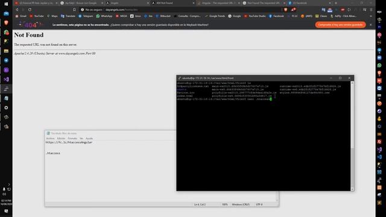This screenshot has width=386, height=217.
Task: Open Google Trends bookmark
Action: click(215, 16)
